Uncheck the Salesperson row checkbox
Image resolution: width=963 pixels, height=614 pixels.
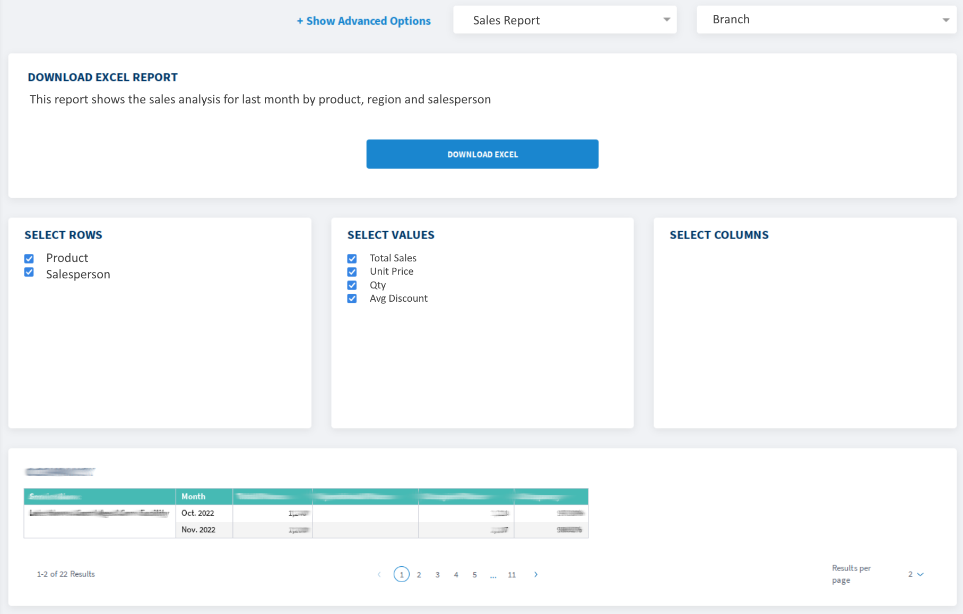coord(29,272)
